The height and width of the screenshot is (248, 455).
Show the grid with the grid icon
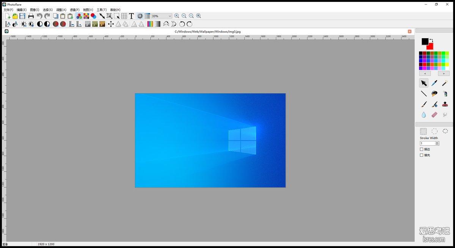[x=124, y=16]
